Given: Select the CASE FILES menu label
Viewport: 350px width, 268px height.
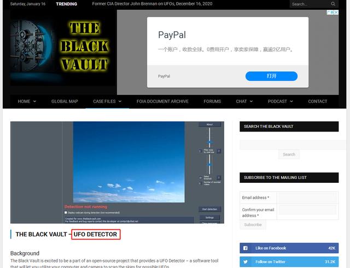Looking at the screenshot, I should (x=104, y=102).
